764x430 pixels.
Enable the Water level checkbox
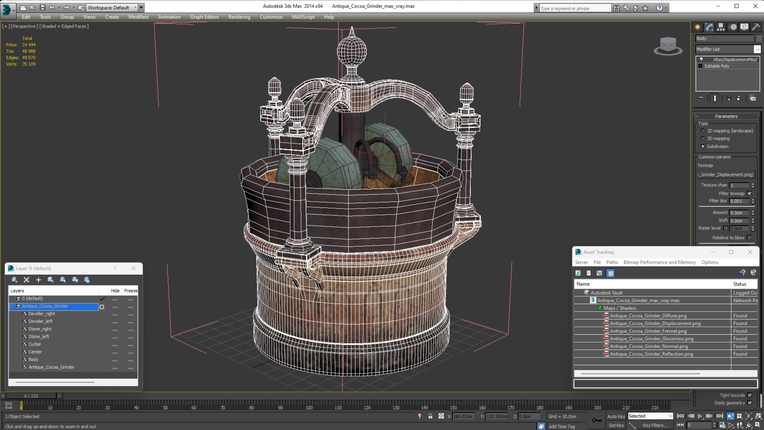pyautogui.click(x=725, y=228)
